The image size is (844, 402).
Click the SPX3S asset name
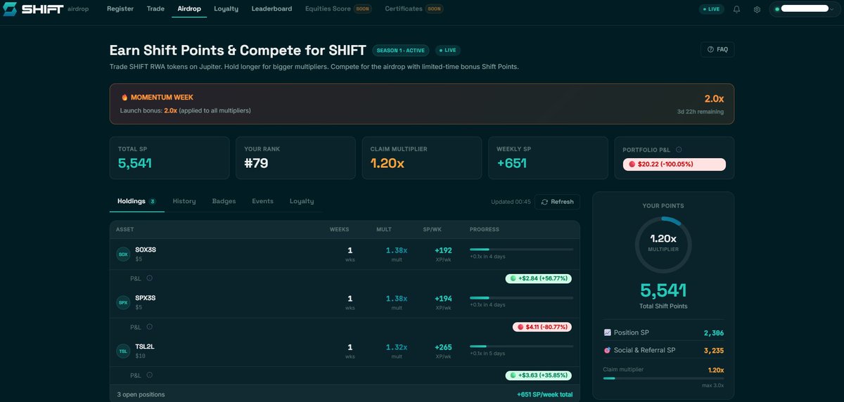(x=146, y=298)
